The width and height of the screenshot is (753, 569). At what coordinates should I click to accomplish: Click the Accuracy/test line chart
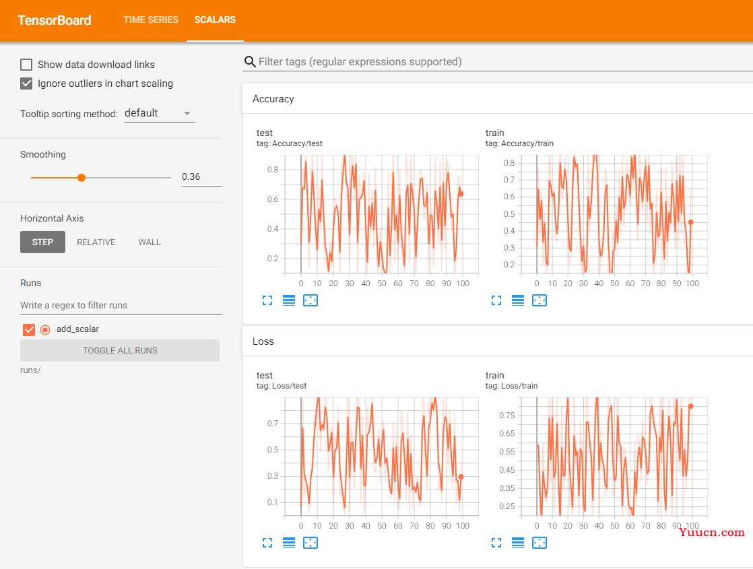(x=382, y=214)
